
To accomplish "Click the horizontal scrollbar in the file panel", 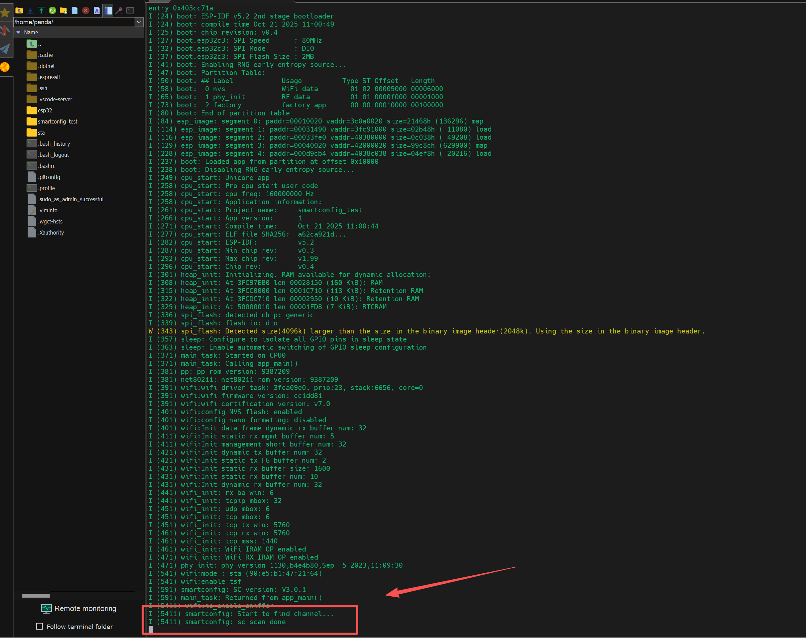I will click(x=36, y=595).
